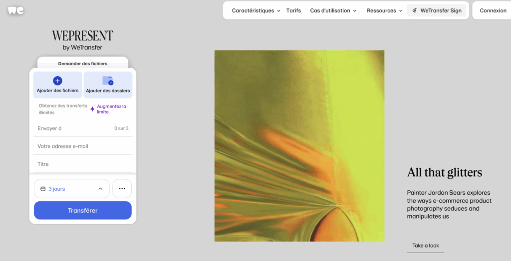
Task: Click the WeTransfer "we" logo
Action: (x=15, y=11)
